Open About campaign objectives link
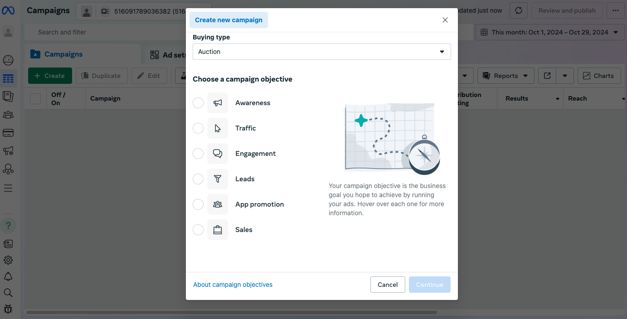 click(x=233, y=285)
